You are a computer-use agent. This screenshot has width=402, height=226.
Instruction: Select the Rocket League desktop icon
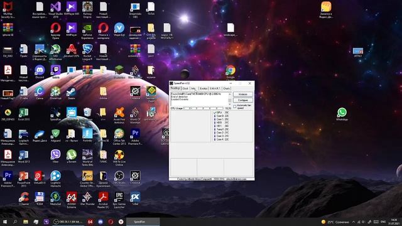[87, 52]
